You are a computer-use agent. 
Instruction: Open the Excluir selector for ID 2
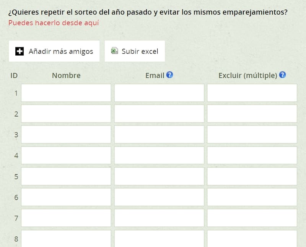click(x=252, y=114)
